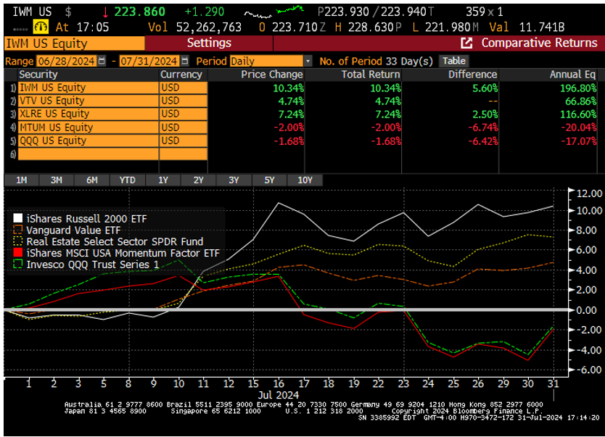
Task: Click the Security column header
Action: coord(38,75)
